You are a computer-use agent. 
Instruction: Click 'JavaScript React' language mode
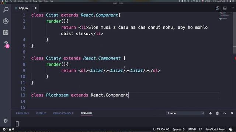[215, 129]
